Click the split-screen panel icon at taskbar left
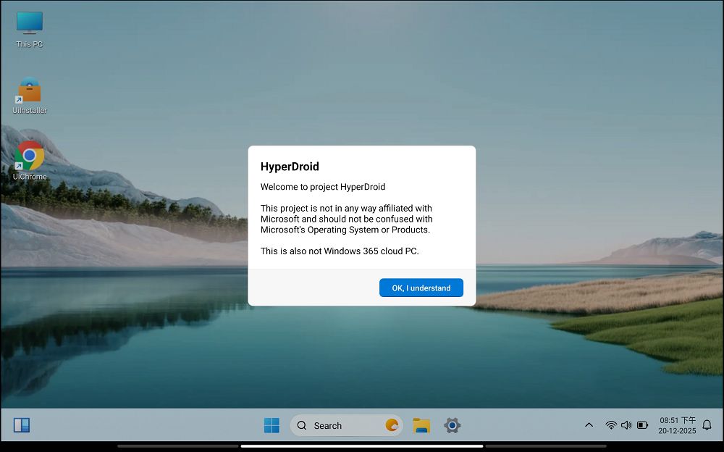 pyautogui.click(x=22, y=425)
